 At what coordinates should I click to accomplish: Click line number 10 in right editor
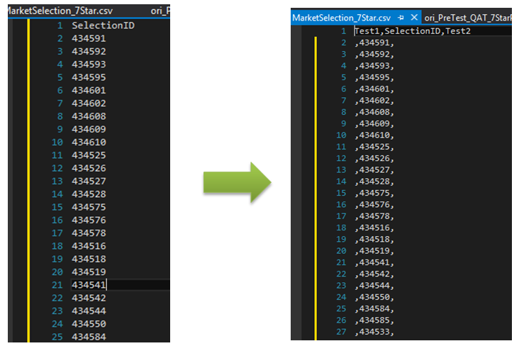341,135
